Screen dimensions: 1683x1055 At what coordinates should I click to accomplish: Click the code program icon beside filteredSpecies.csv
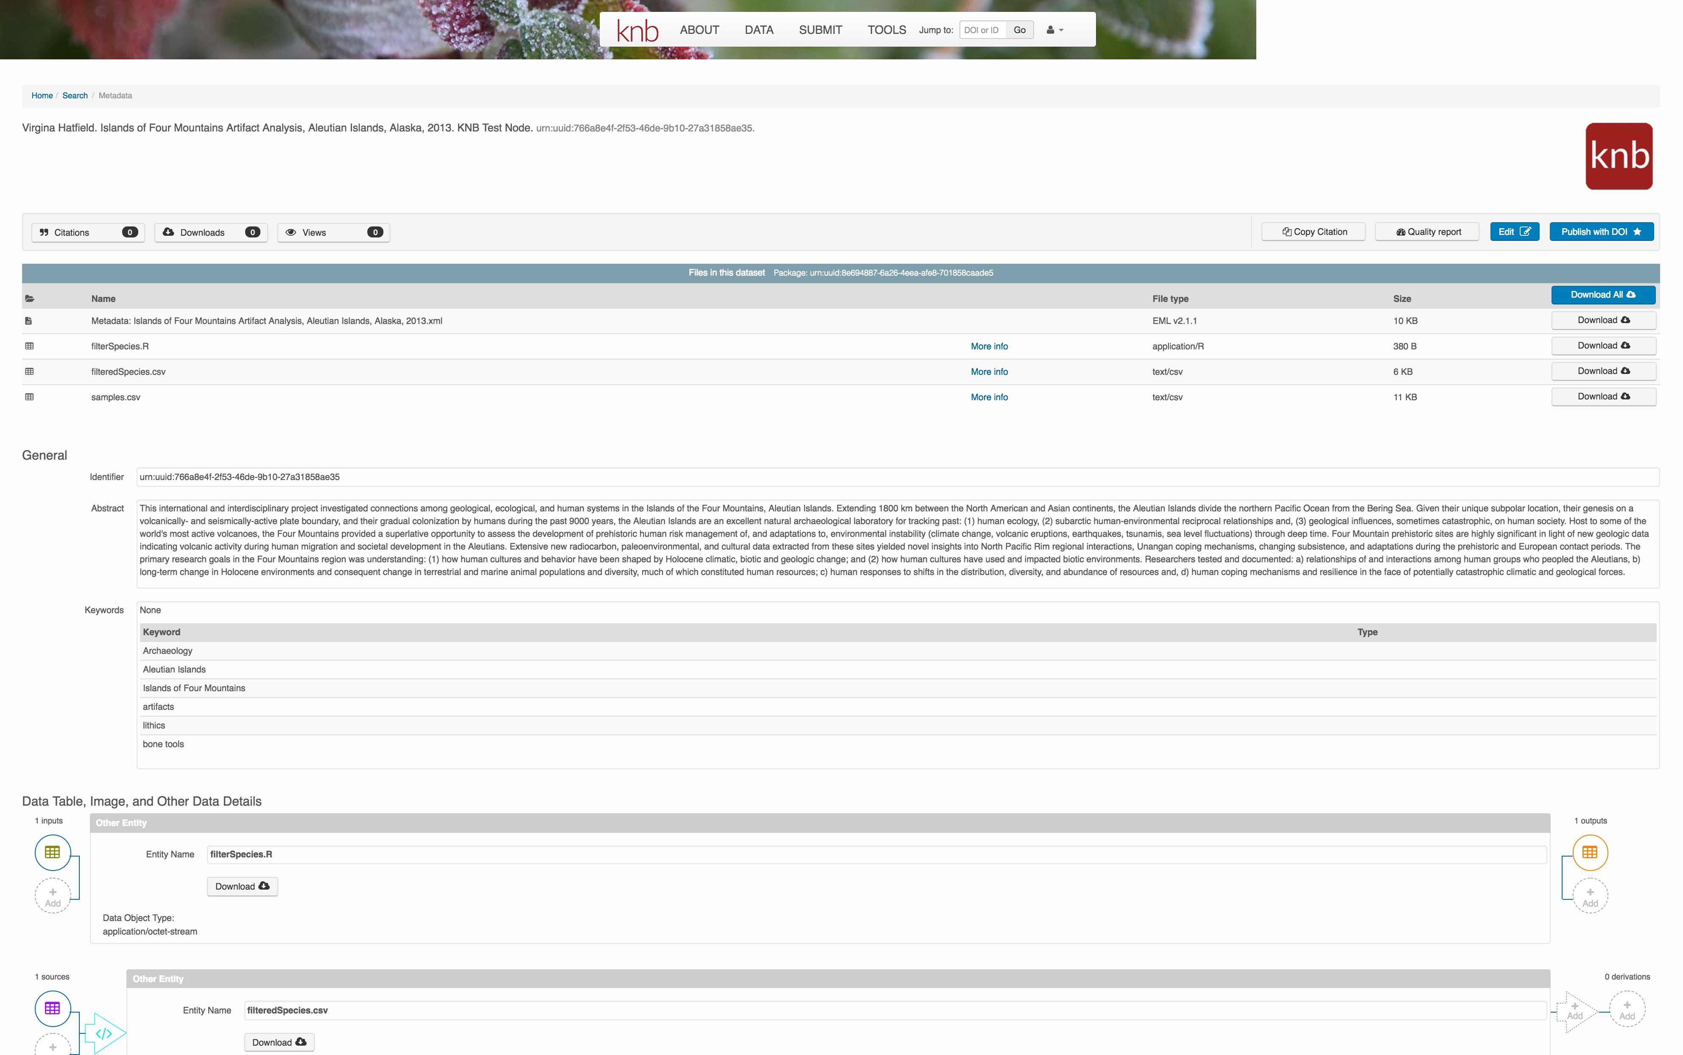click(x=105, y=1033)
